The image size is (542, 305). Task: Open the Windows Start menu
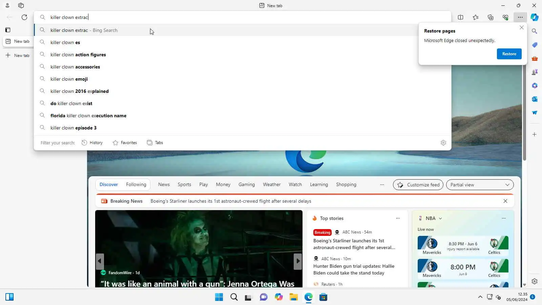[x=219, y=297]
